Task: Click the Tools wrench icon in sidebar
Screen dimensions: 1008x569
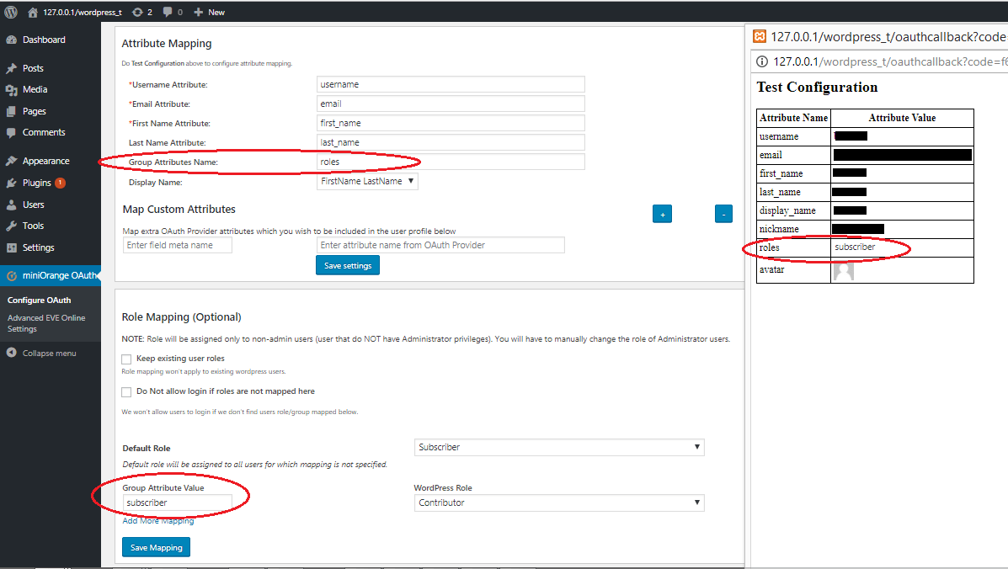Action: click(12, 226)
